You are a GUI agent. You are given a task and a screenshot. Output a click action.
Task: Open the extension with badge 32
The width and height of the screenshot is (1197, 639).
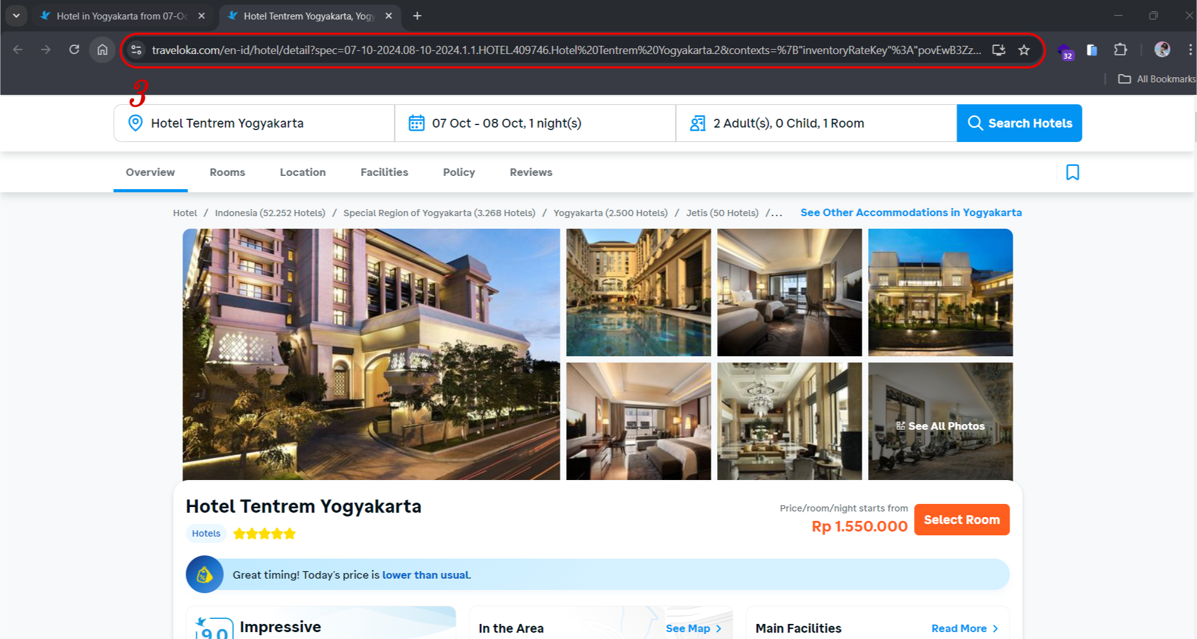[1066, 51]
